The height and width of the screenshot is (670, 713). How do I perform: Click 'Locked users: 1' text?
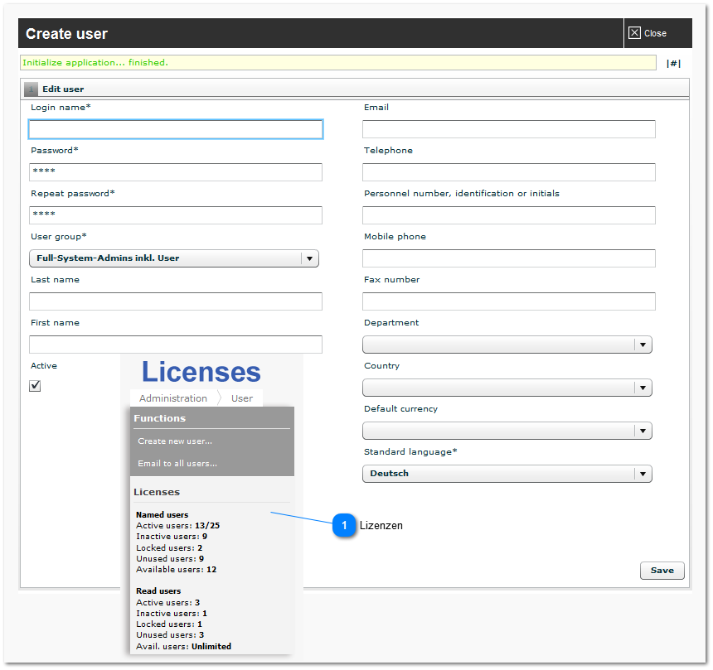click(169, 624)
